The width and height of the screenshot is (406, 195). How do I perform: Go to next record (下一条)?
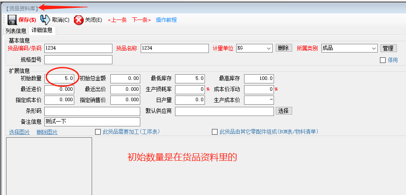[141, 20]
